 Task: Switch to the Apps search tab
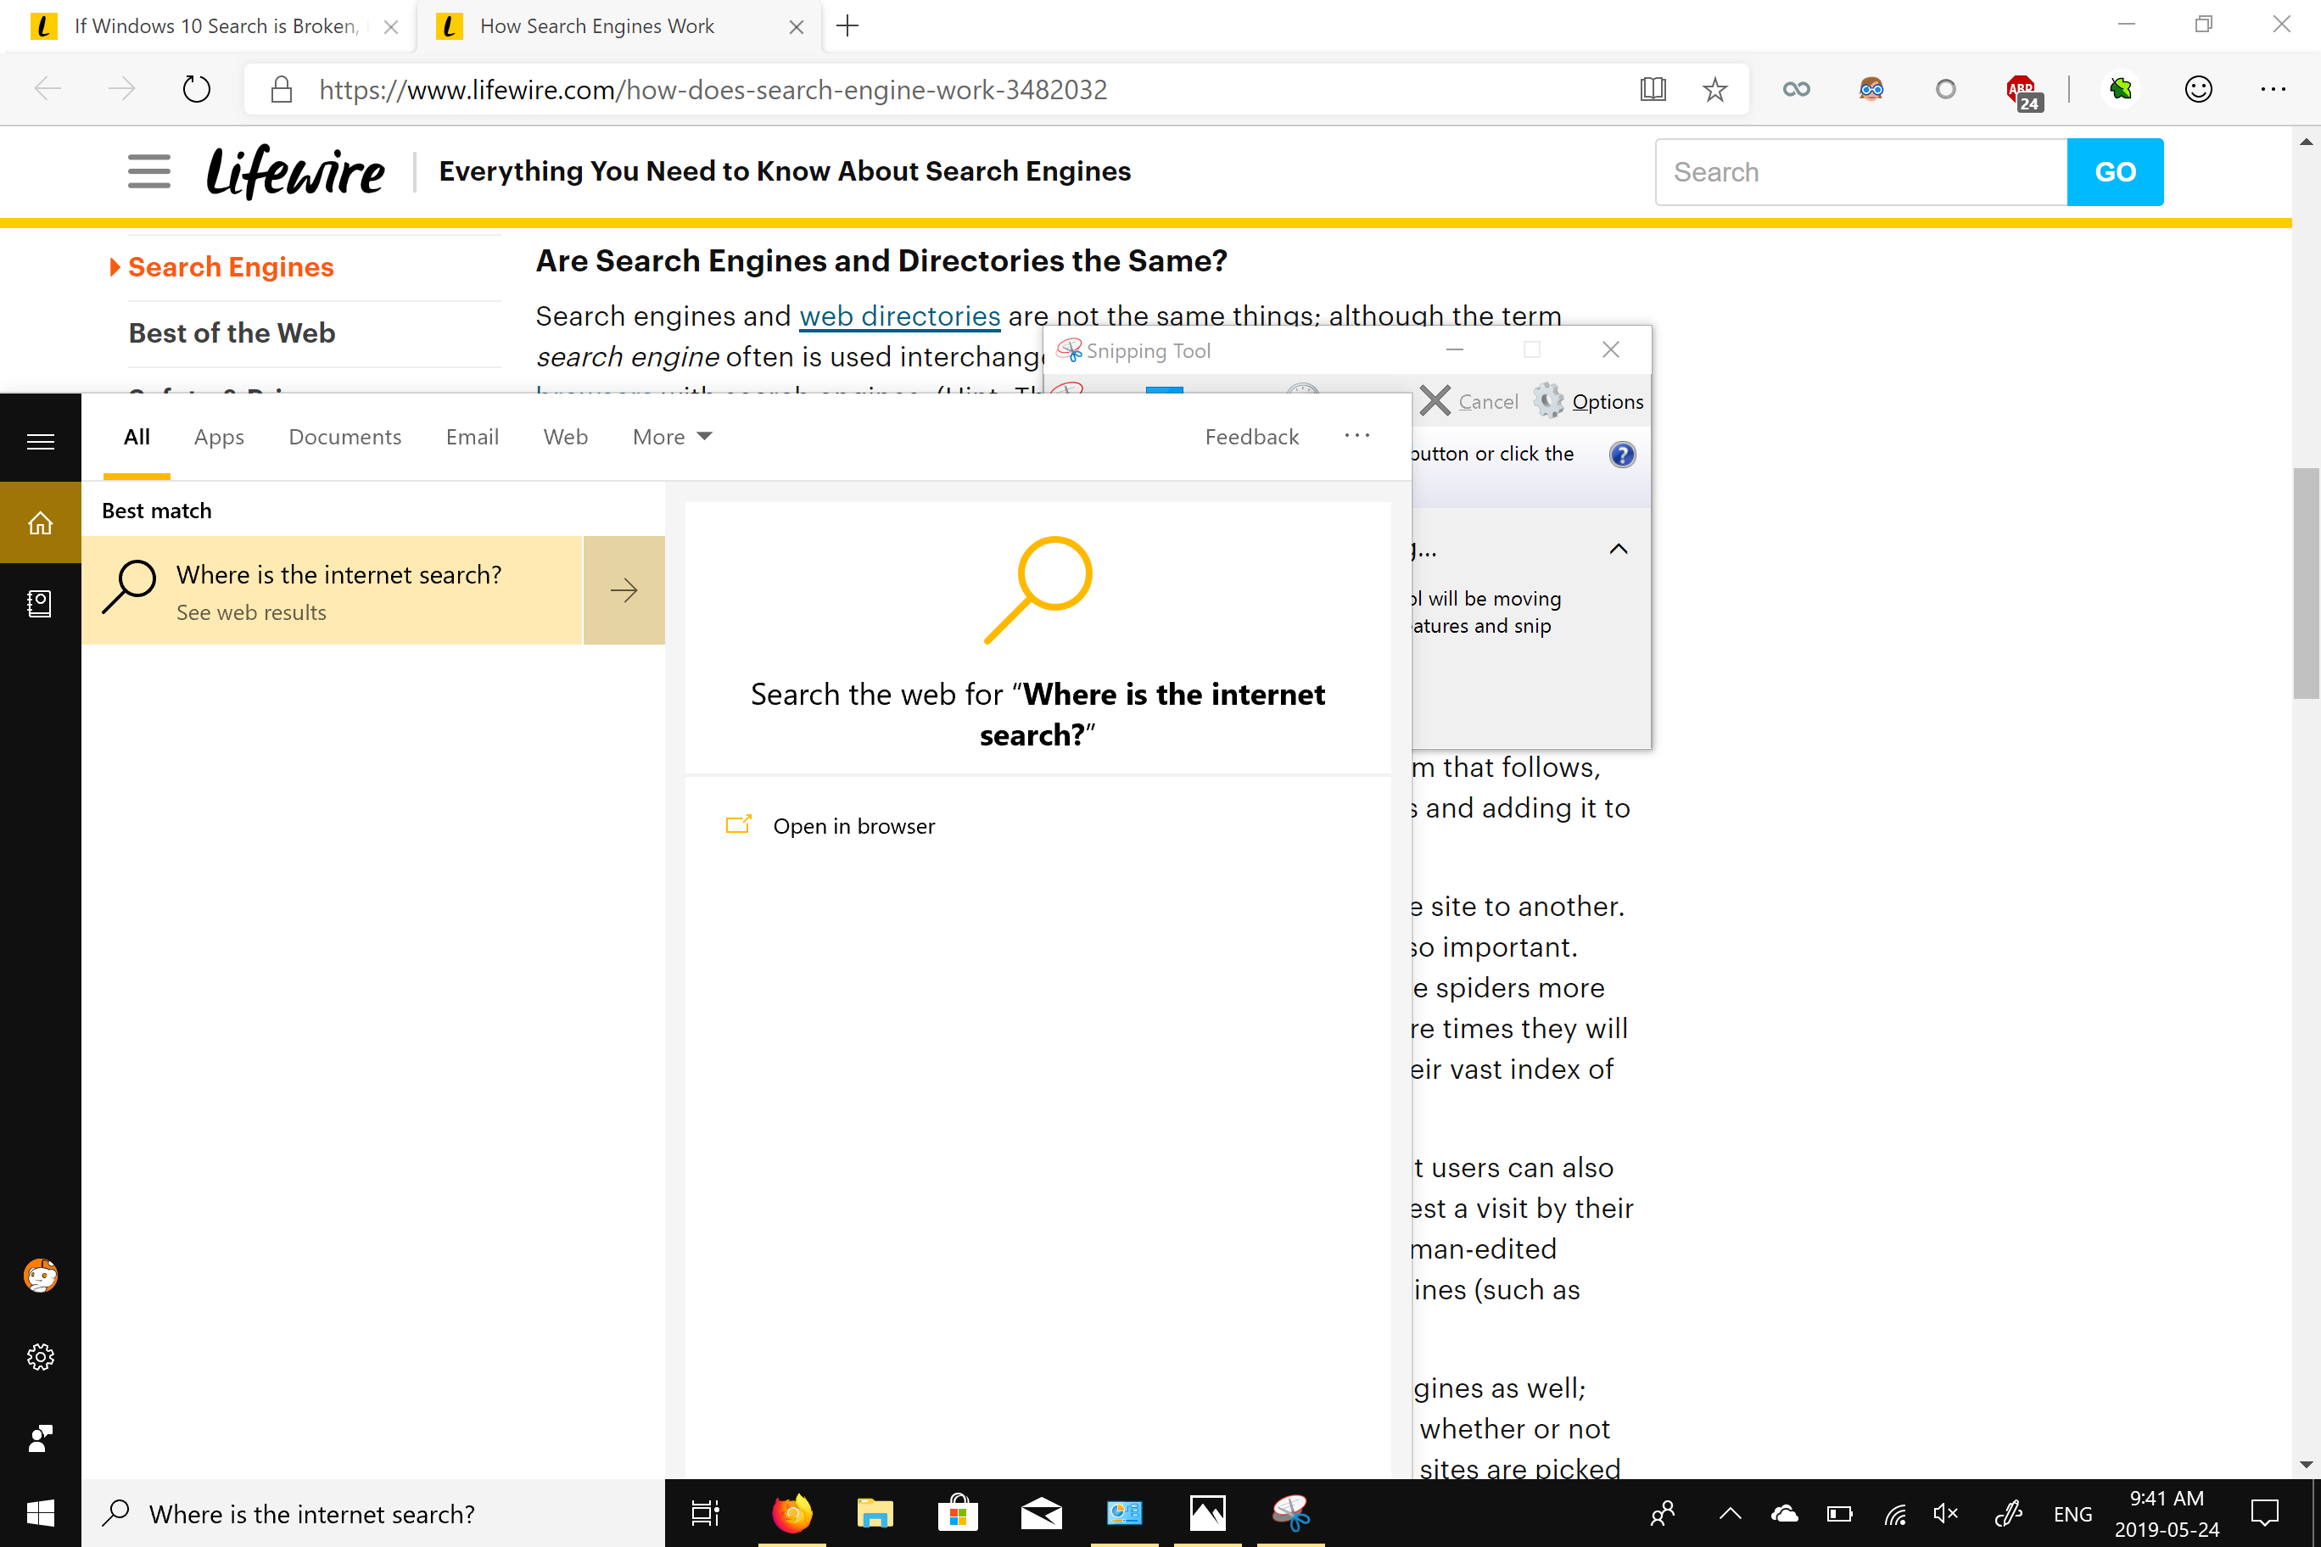218,437
